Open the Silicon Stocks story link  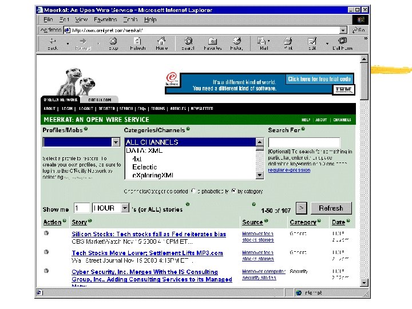pos(149,234)
